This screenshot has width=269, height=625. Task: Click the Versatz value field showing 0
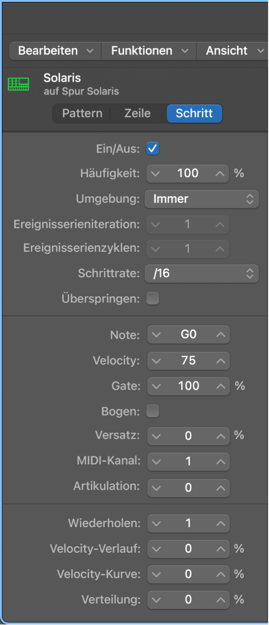coord(188,436)
